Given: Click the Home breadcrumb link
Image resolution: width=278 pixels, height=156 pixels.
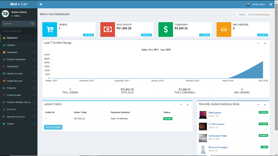Looking at the screenshot, I should [242, 14].
